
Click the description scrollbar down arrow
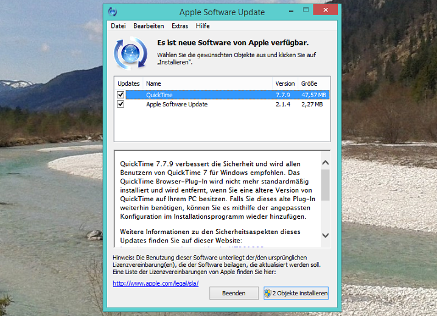click(x=325, y=235)
